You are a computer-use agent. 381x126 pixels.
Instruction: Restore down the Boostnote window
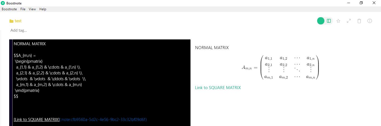[361, 3]
